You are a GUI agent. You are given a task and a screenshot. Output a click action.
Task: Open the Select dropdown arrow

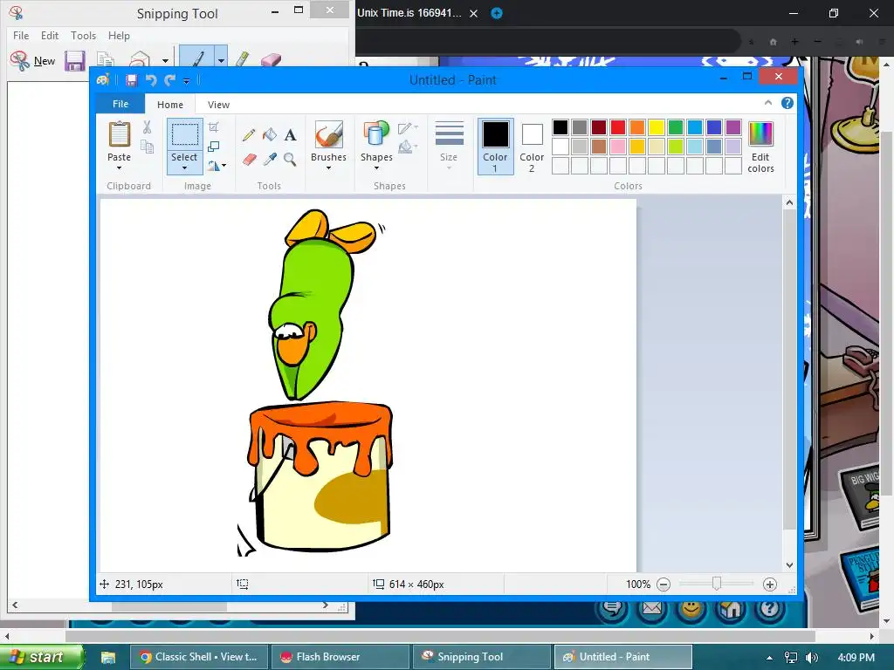click(185, 168)
